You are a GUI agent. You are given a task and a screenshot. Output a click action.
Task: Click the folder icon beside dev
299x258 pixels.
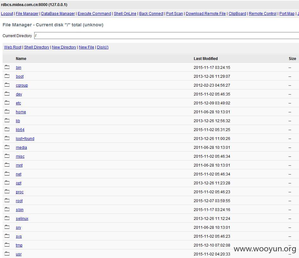[7, 94]
